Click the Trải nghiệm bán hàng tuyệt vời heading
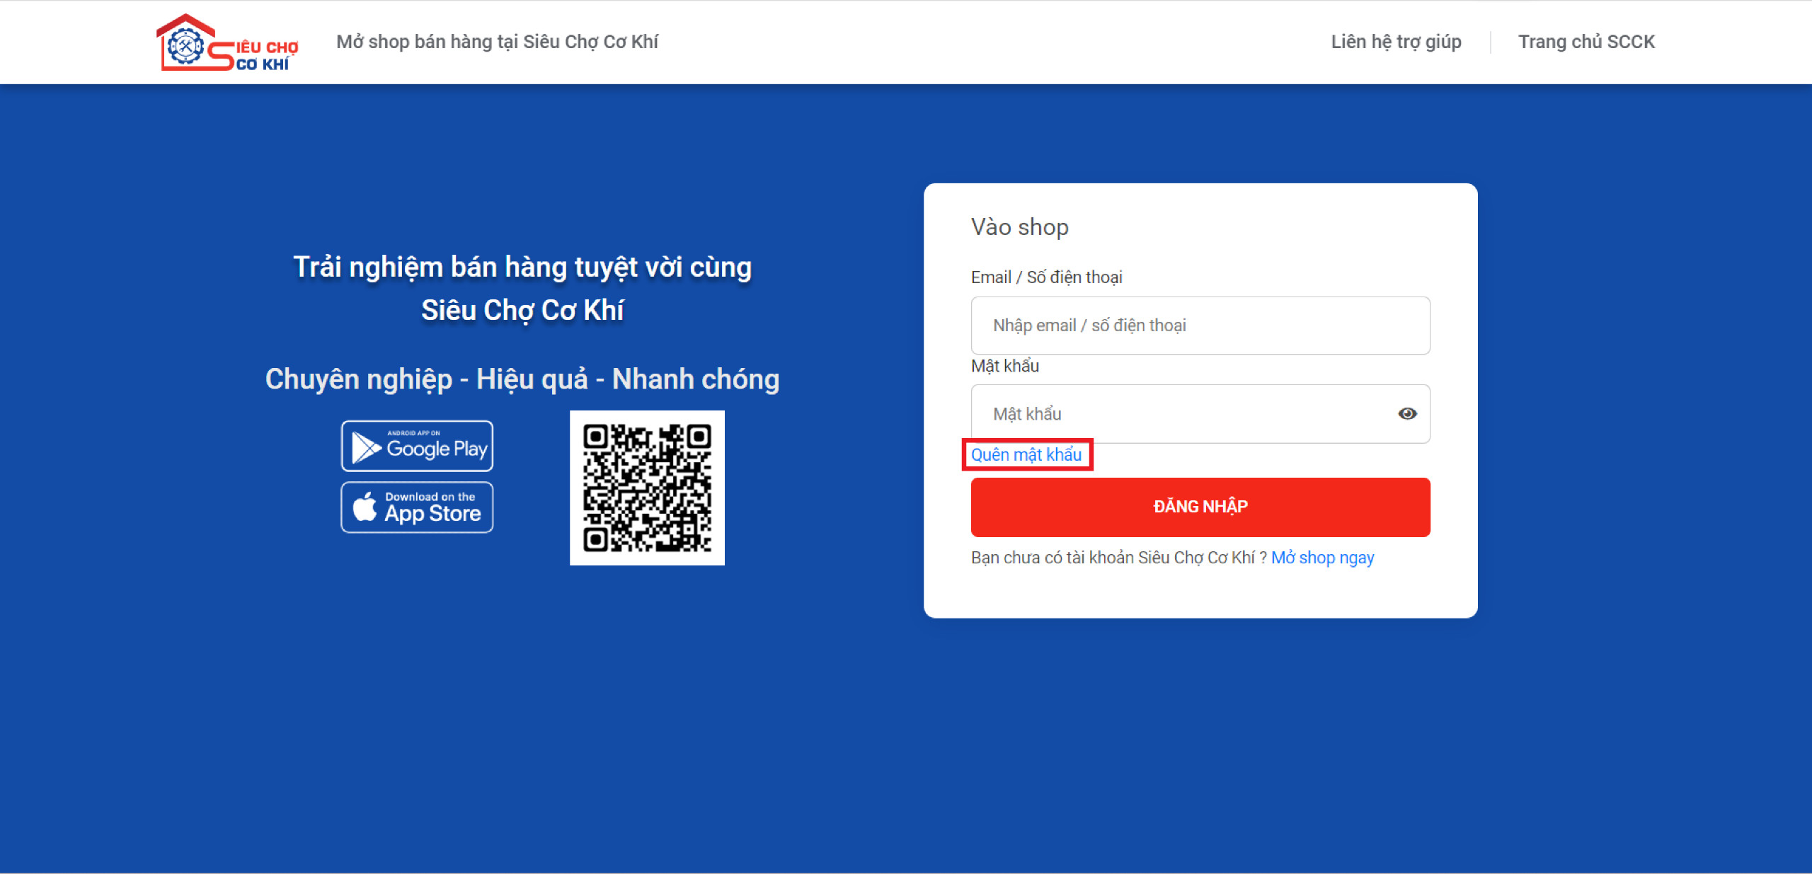 tap(522, 289)
